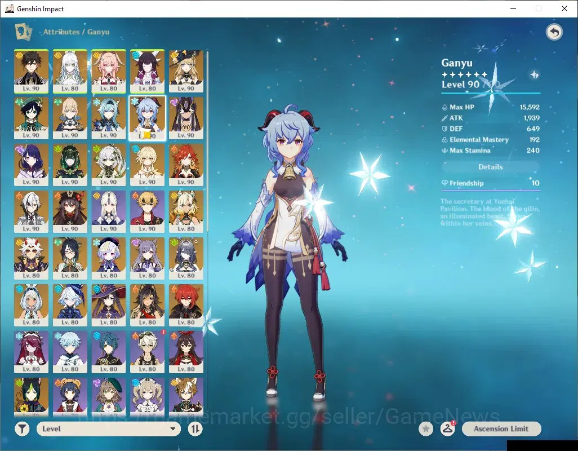
Task: Select Thoma's Pyro portrait
Action: (x=148, y=211)
